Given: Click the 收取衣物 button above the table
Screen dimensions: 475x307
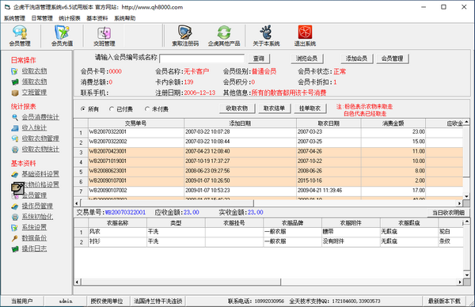Looking at the screenshot, I should pos(237,108).
